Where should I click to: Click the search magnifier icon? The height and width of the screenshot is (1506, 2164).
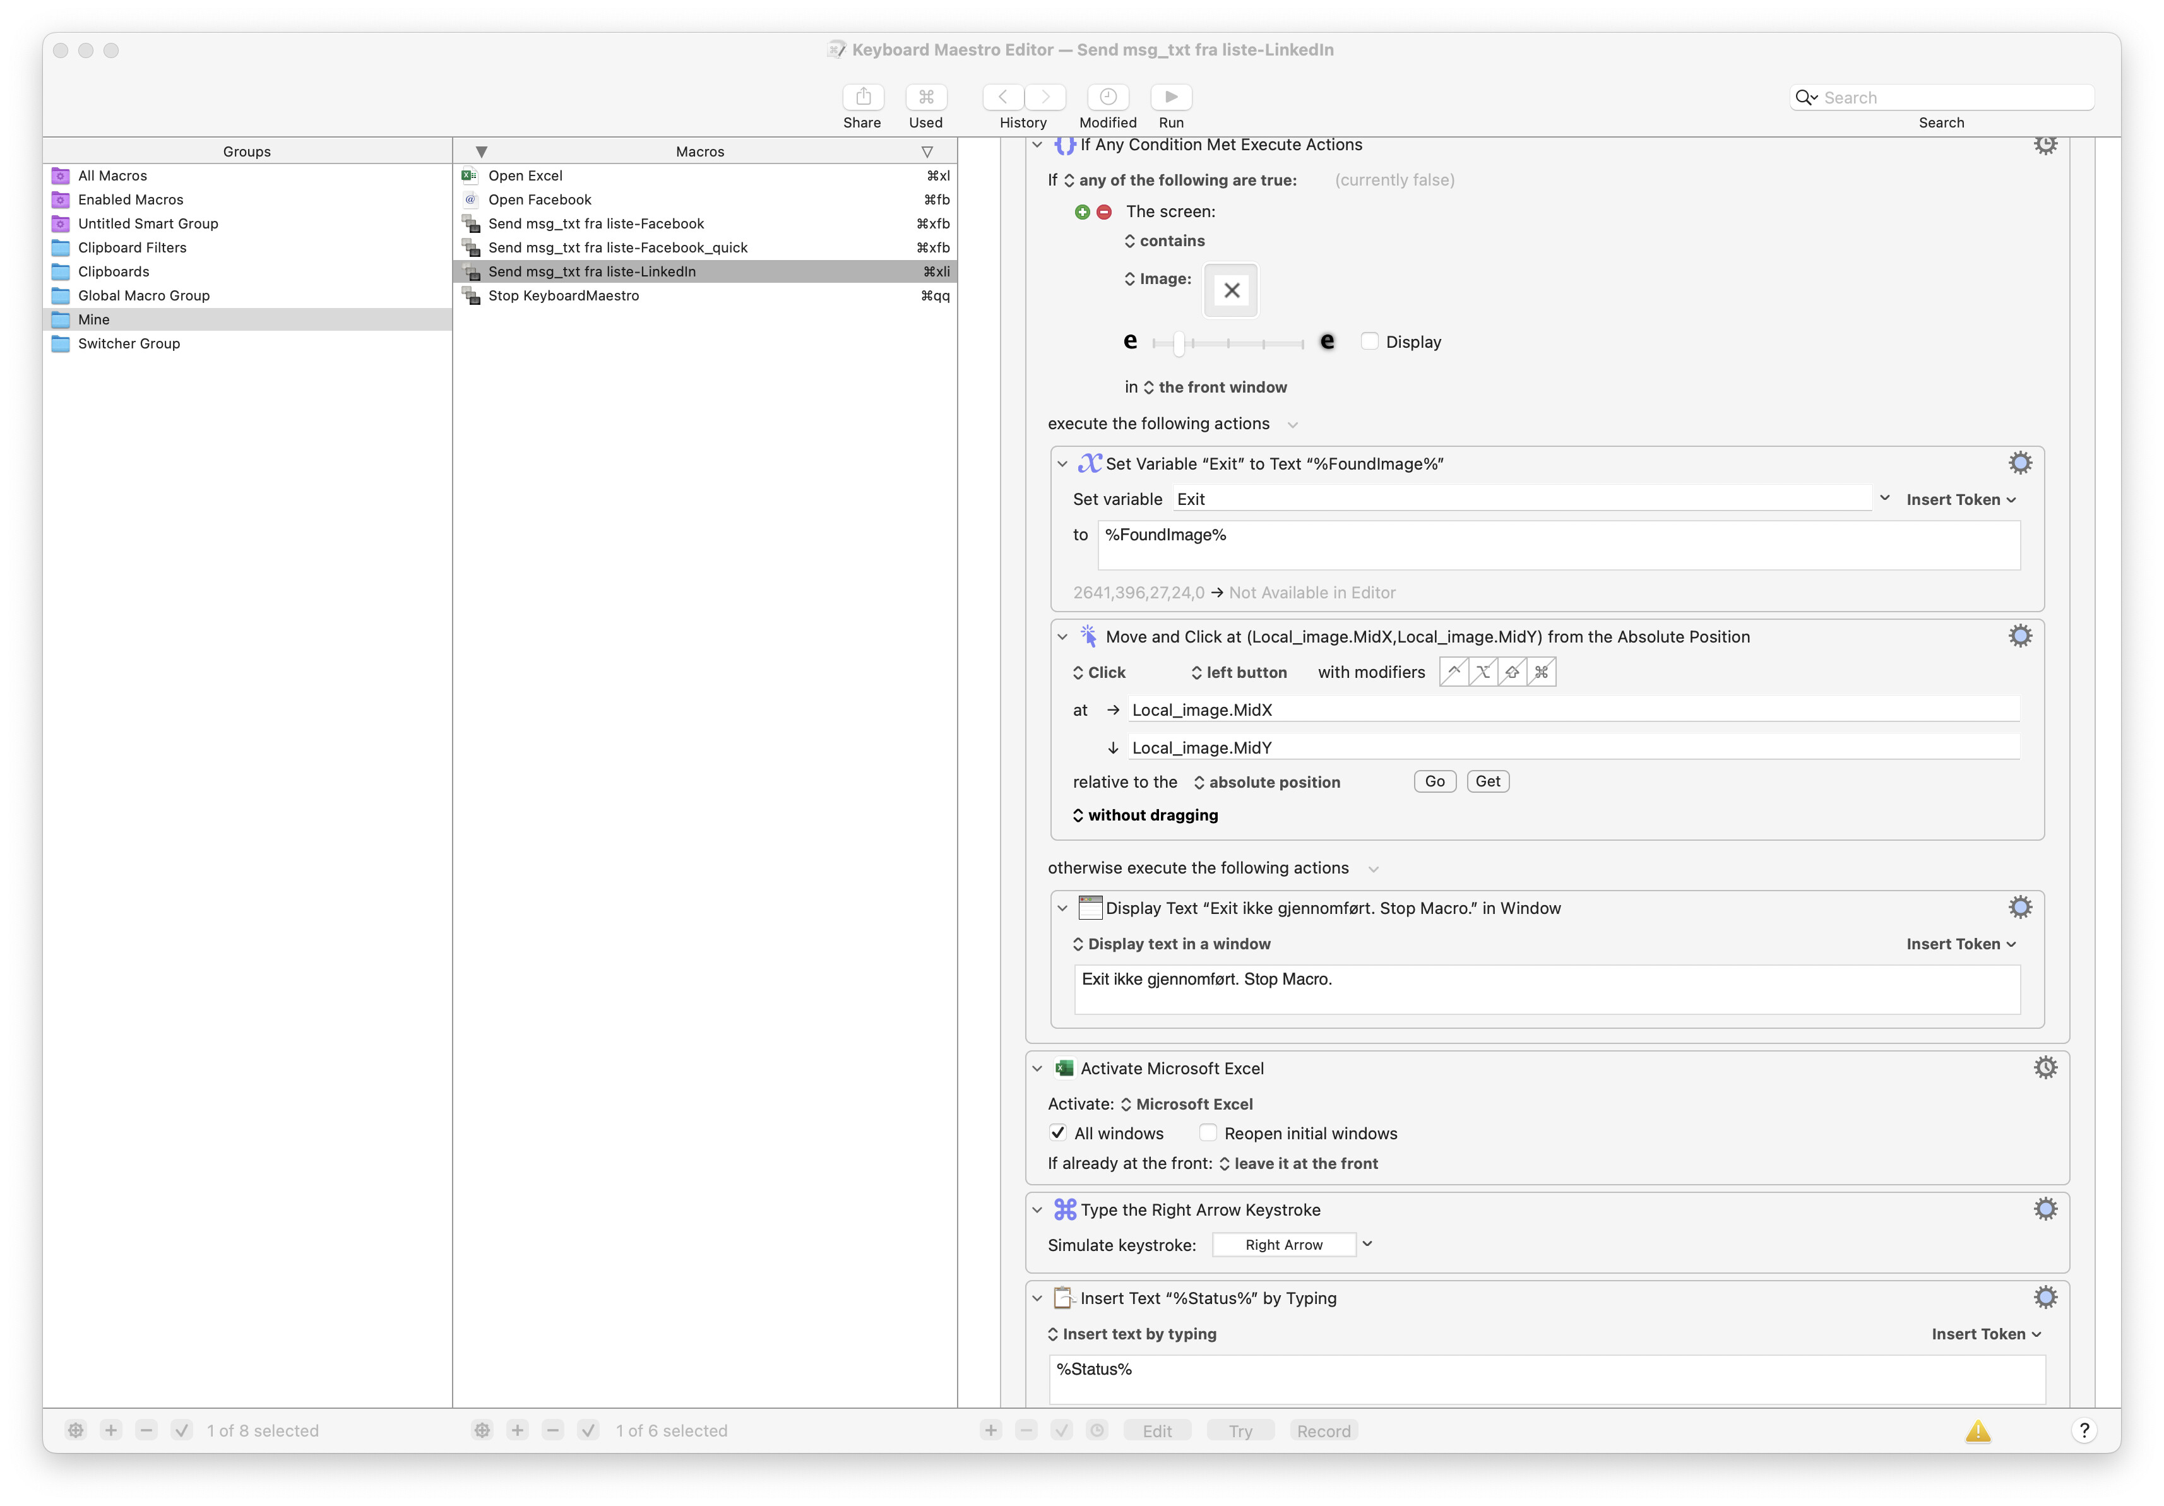[x=1806, y=98]
